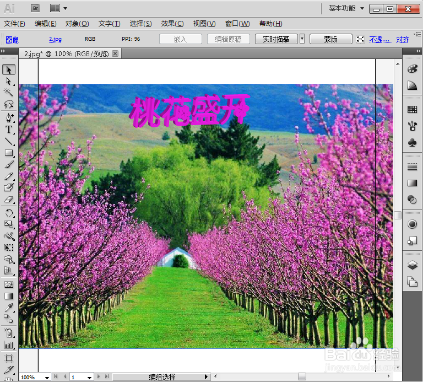The image size is (423, 382).
Task: Open the 基本功能 workspace switcher
Action: [x=346, y=8]
